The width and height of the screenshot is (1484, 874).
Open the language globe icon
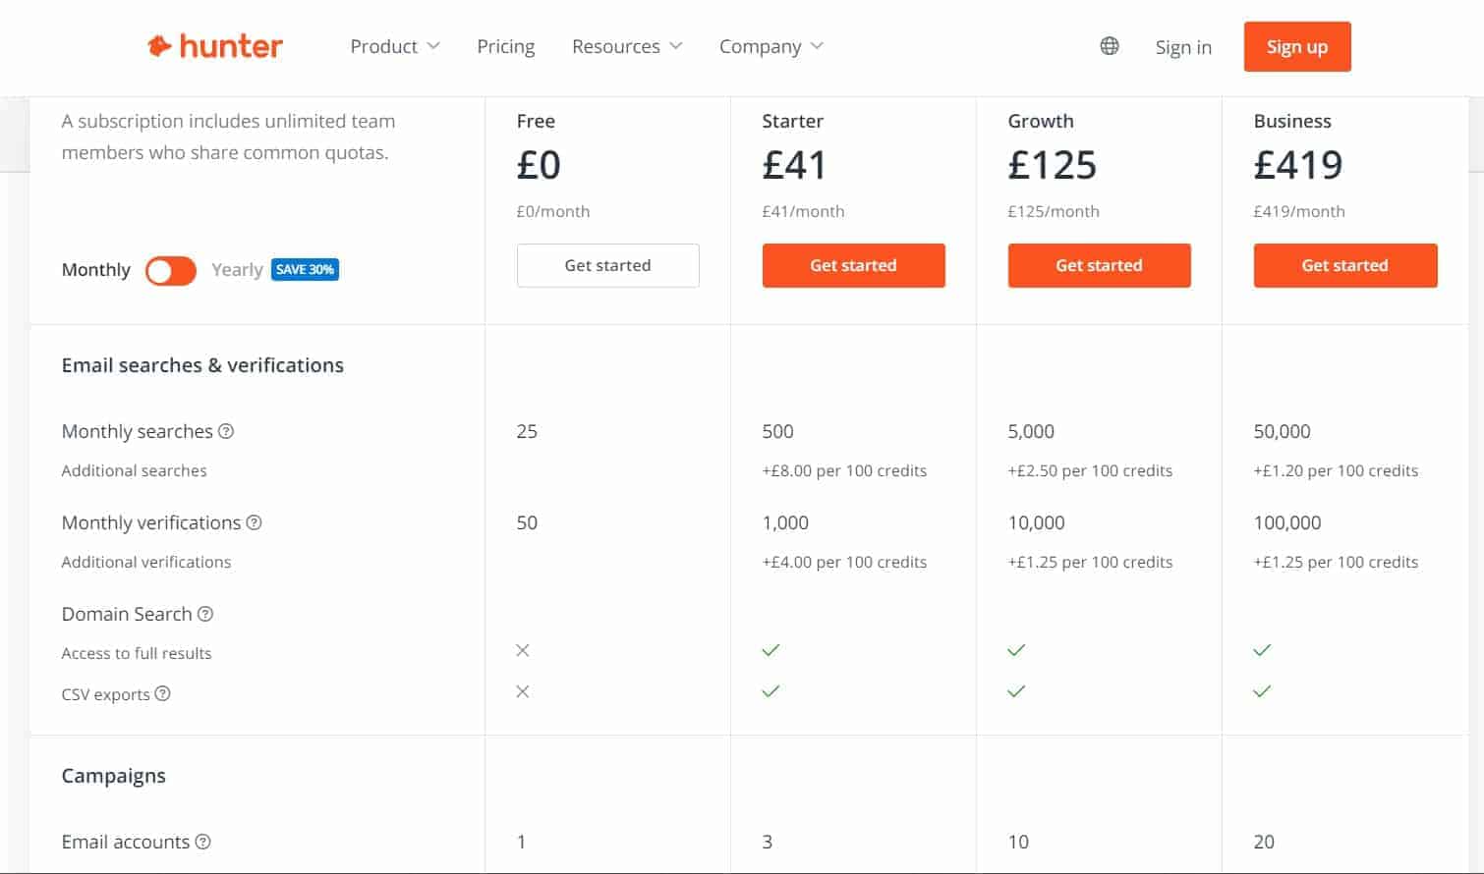[1110, 46]
